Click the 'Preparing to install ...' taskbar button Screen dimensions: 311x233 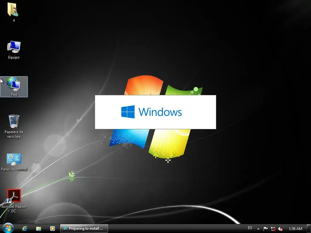point(84,228)
